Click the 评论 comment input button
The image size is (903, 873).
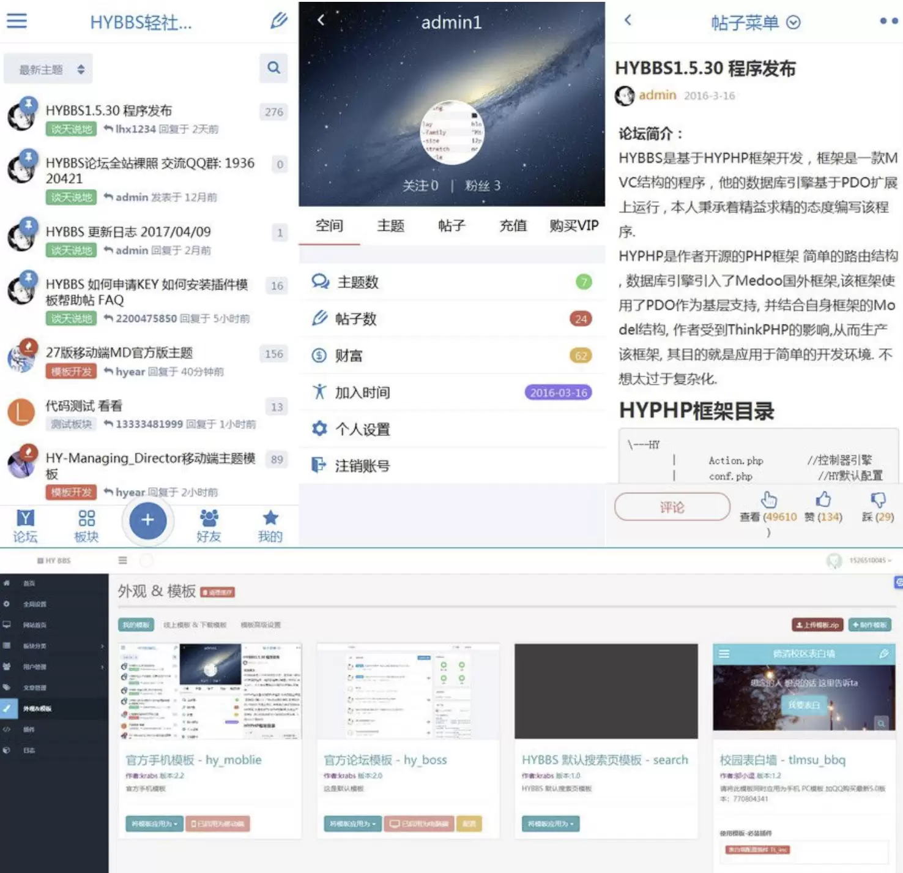click(x=672, y=507)
